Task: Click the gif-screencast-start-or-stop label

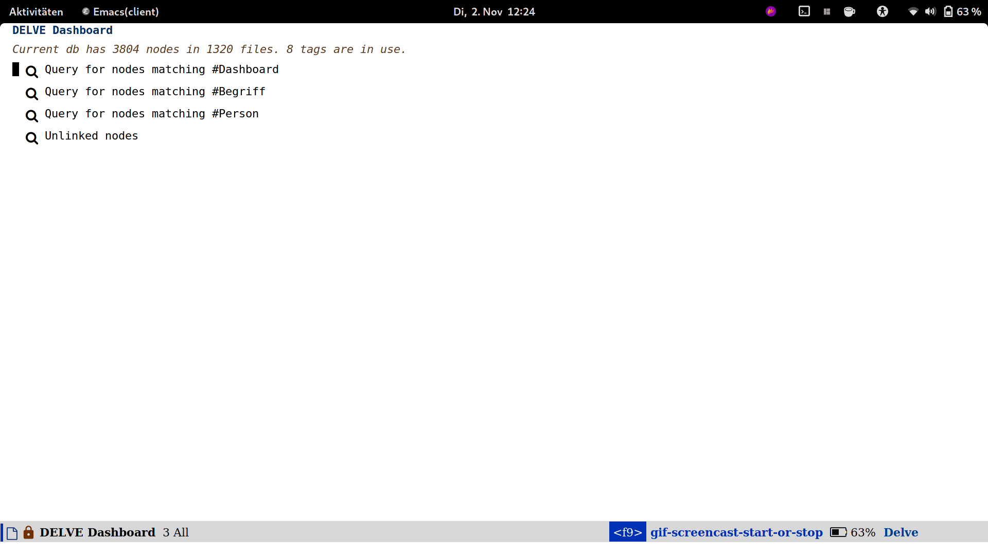Action: [x=736, y=532]
